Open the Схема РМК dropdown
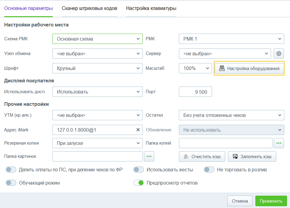This screenshot has width=290, height=208. 97,39
